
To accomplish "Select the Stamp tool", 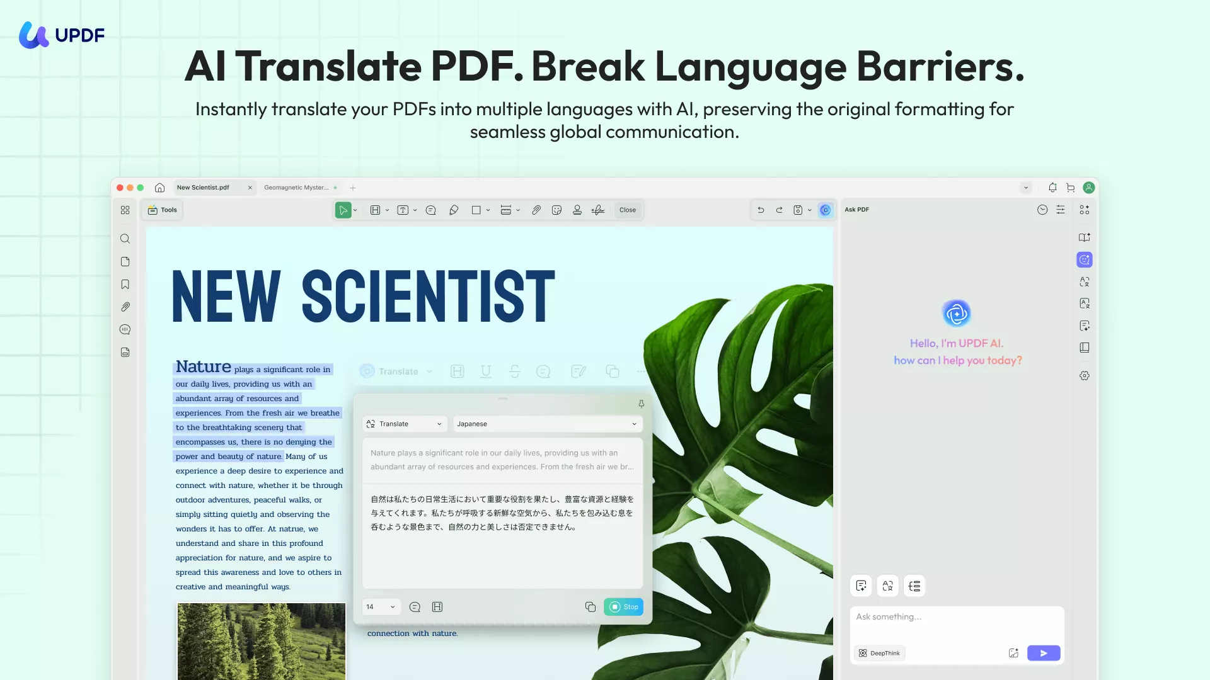I will coord(577,210).
